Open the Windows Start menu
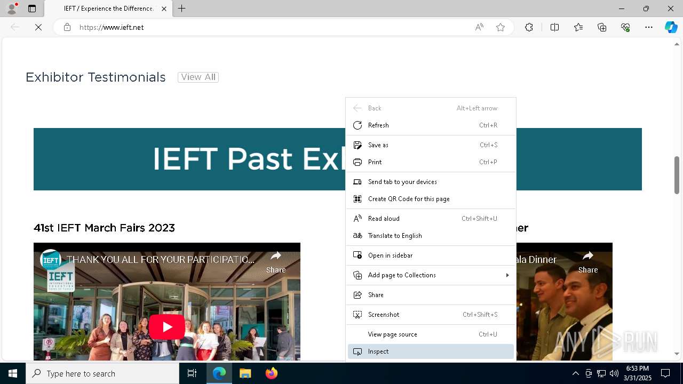The width and height of the screenshot is (683, 384). point(13,373)
